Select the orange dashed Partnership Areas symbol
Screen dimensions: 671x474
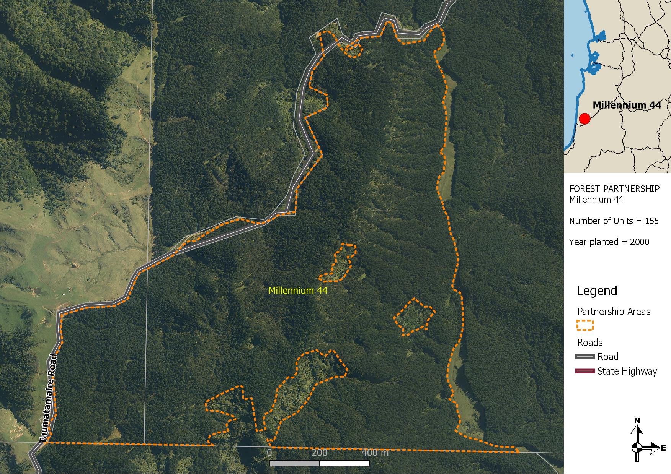coord(585,325)
